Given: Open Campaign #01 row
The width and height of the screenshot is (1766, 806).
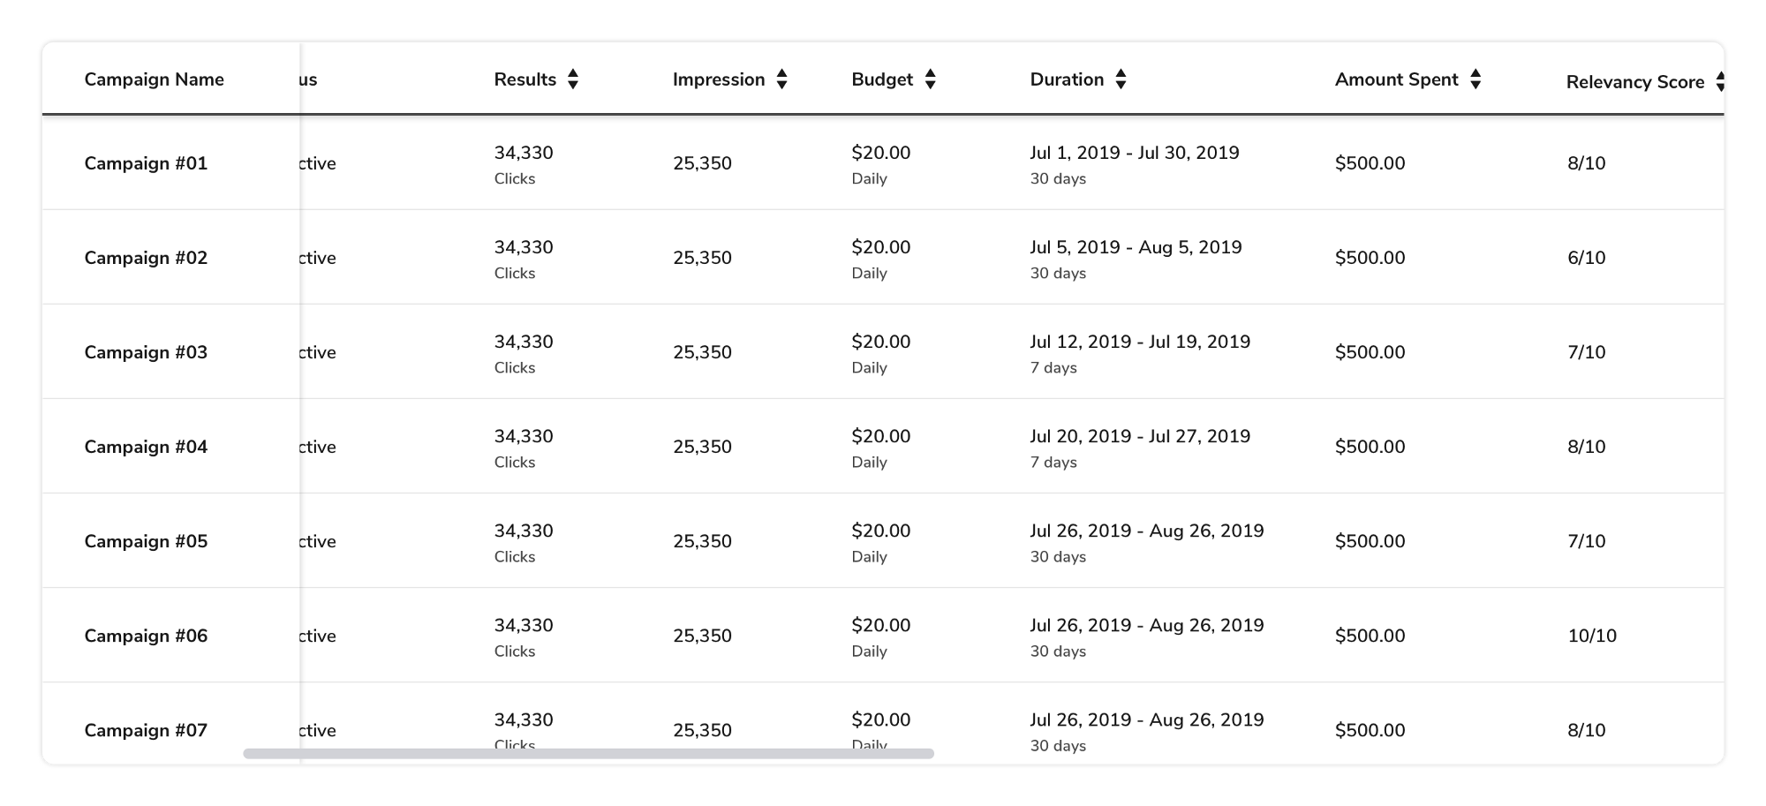Looking at the screenshot, I should (146, 163).
